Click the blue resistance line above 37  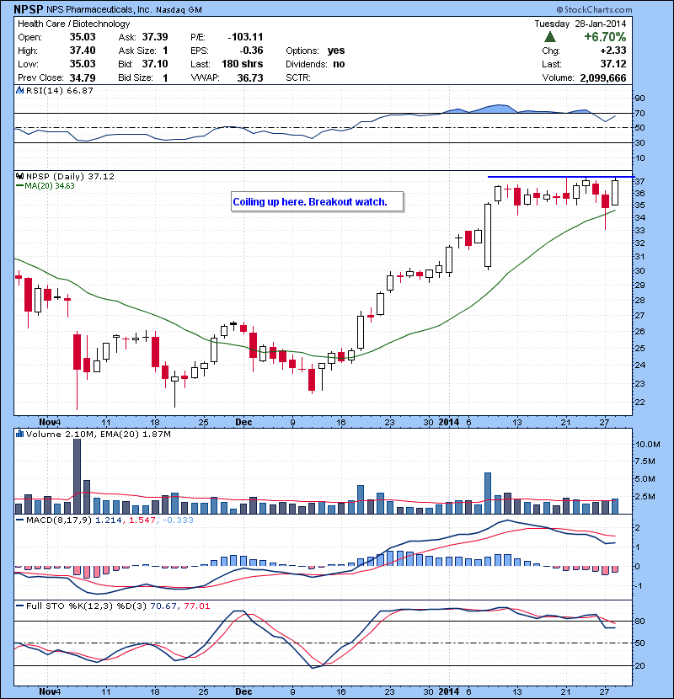(561, 177)
